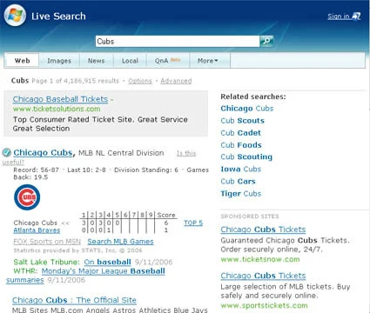370x313 pixels.
Task: Open the QnA beta tab
Action: (x=168, y=61)
